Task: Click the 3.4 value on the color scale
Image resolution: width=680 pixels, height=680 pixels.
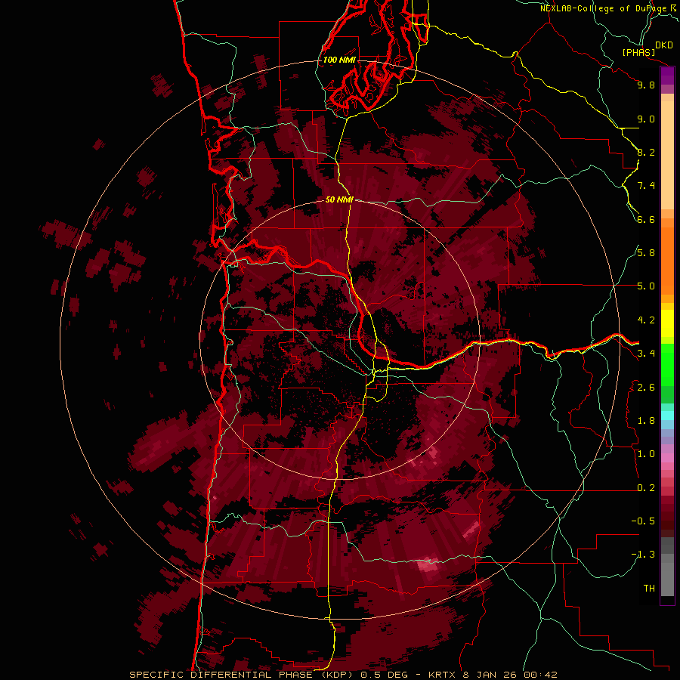Action: pyautogui.click(x=646, y=354)
